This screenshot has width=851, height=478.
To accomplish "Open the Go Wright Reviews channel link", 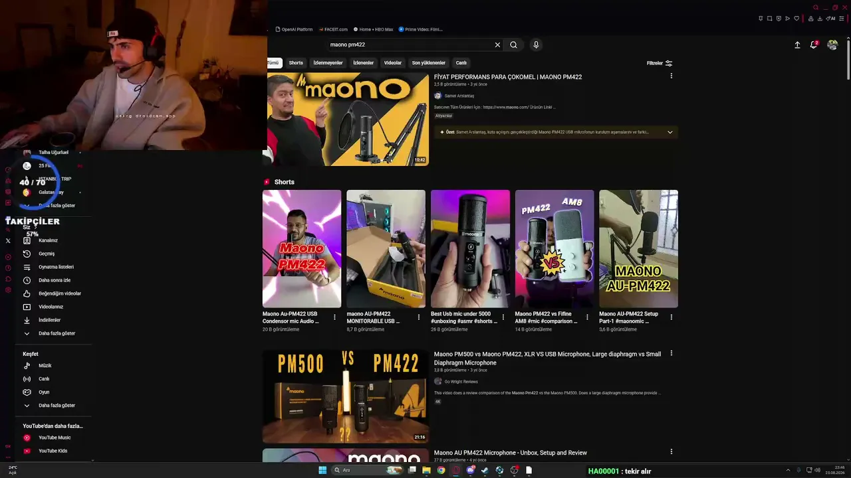I will pyautogui.click(x=461, y=382).
